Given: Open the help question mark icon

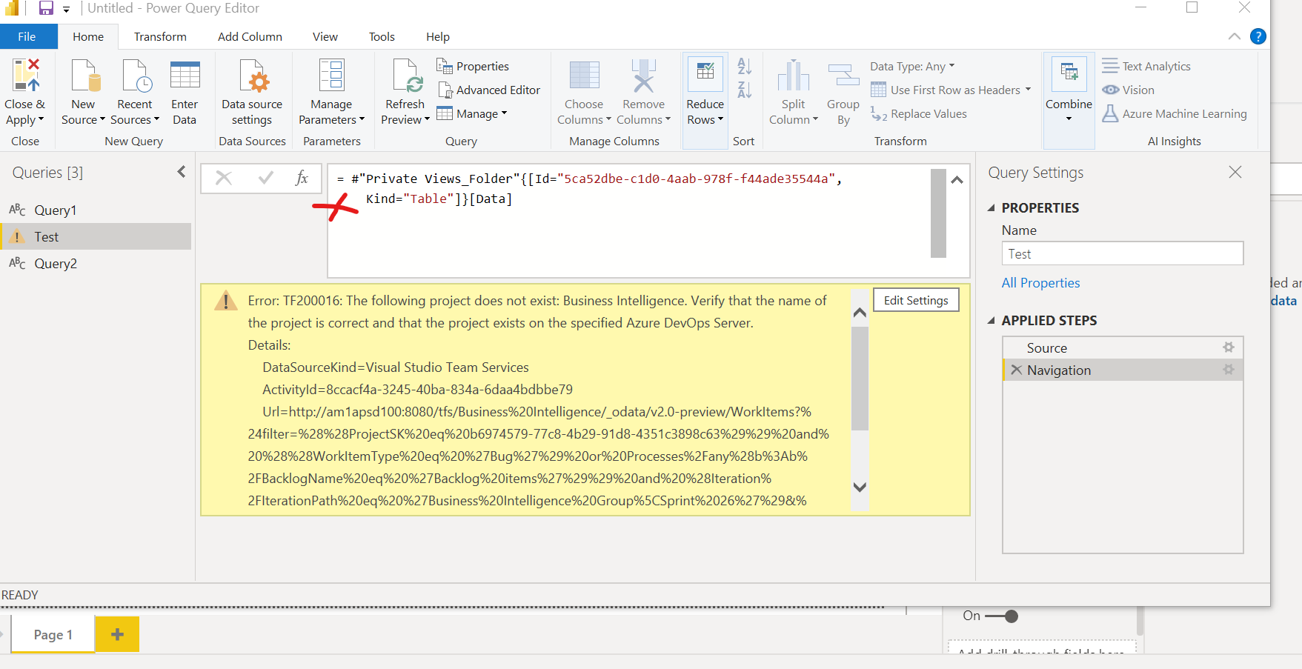Looking at the screenshot, I should [x=1258, y=36].
